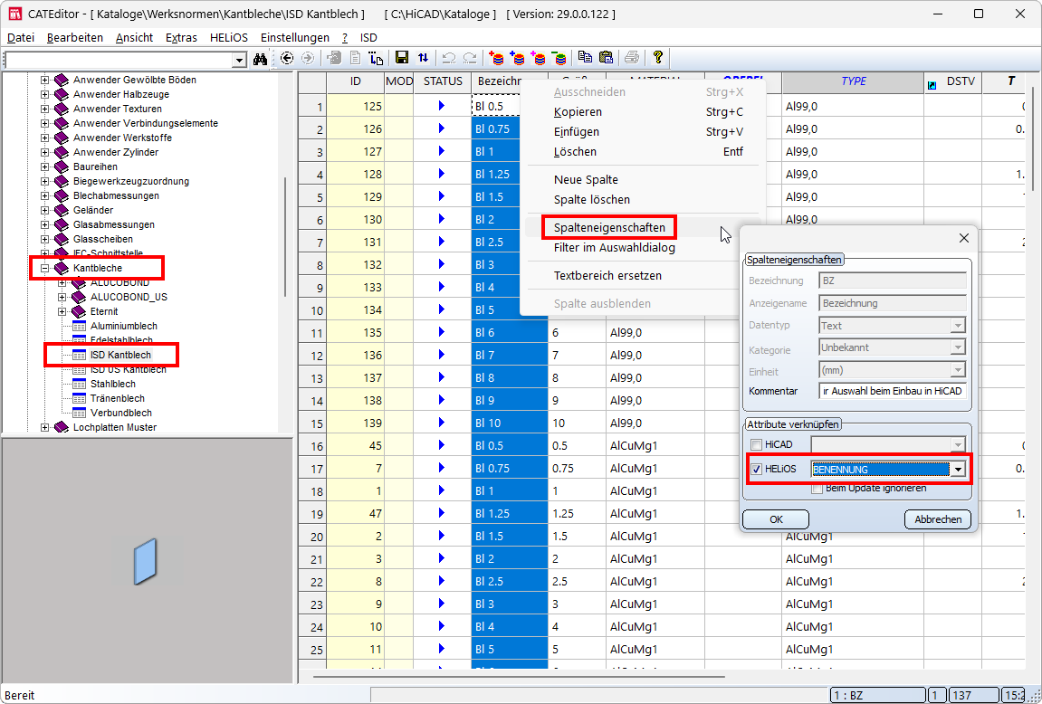This screenshot has height=704, width=1042.
Task: Click the binoculars search icon
Action: coord(261,59)
